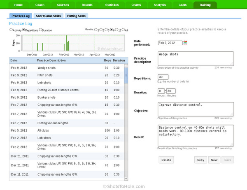Select the Duration chart radio button

click(40, 30)
